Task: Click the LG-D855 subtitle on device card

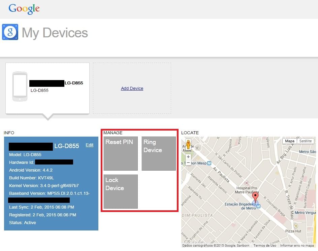Action: 39,91
